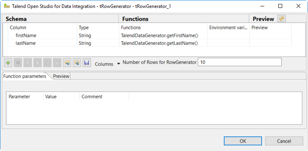Click the paste schema rows icon
This screenshot has height=151, width=308.
click(57, 63)
